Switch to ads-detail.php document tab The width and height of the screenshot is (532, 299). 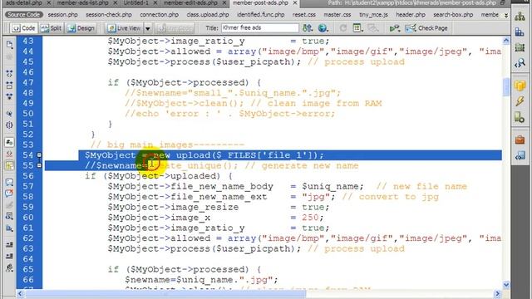click(24, 2)
